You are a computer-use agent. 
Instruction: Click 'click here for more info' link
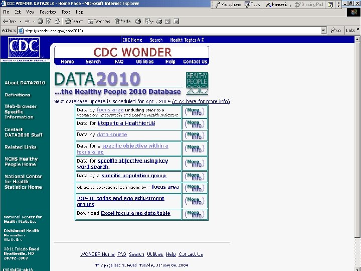click(201, 101)
